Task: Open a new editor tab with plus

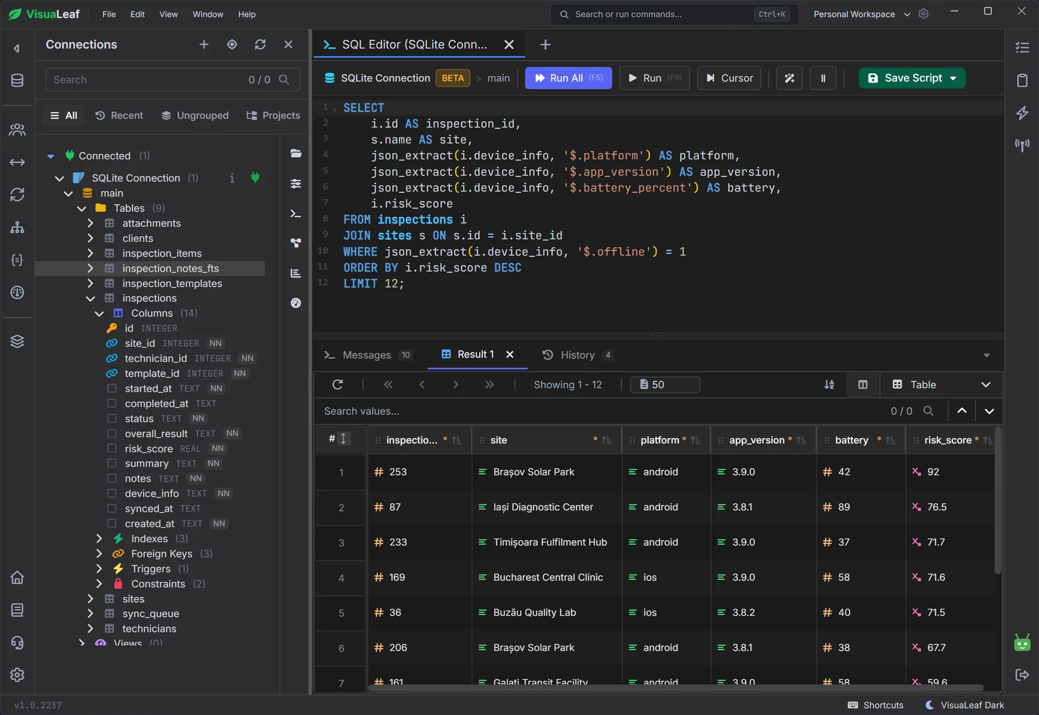Action: [545, 44]
